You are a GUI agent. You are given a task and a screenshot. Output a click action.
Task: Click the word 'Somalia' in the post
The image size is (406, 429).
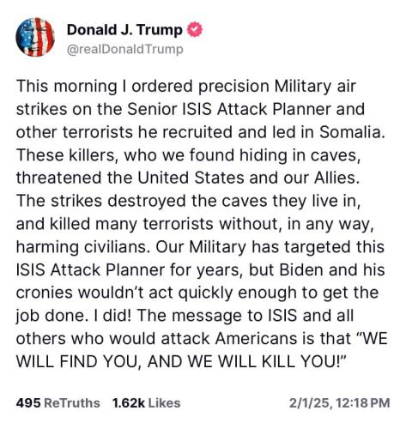pos(349,132)
